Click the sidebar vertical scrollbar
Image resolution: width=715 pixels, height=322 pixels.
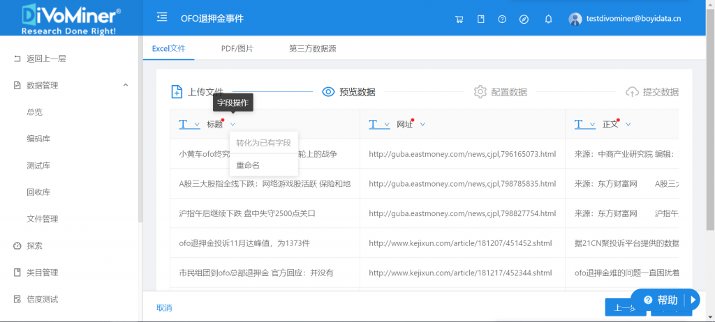coord(140,130)
